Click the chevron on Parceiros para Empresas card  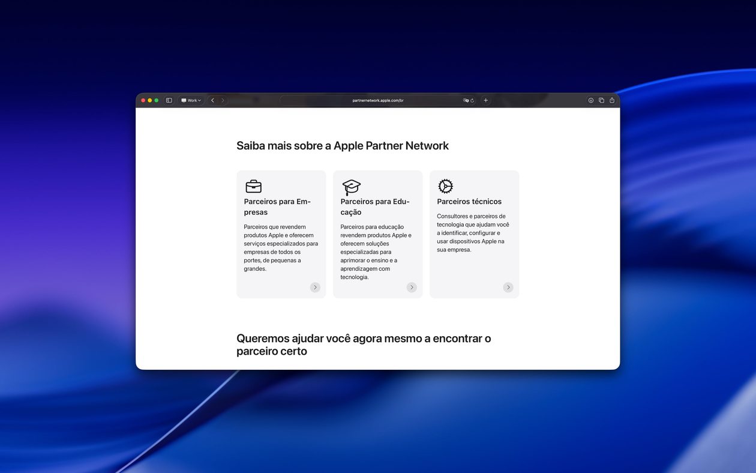coord(315,287)
